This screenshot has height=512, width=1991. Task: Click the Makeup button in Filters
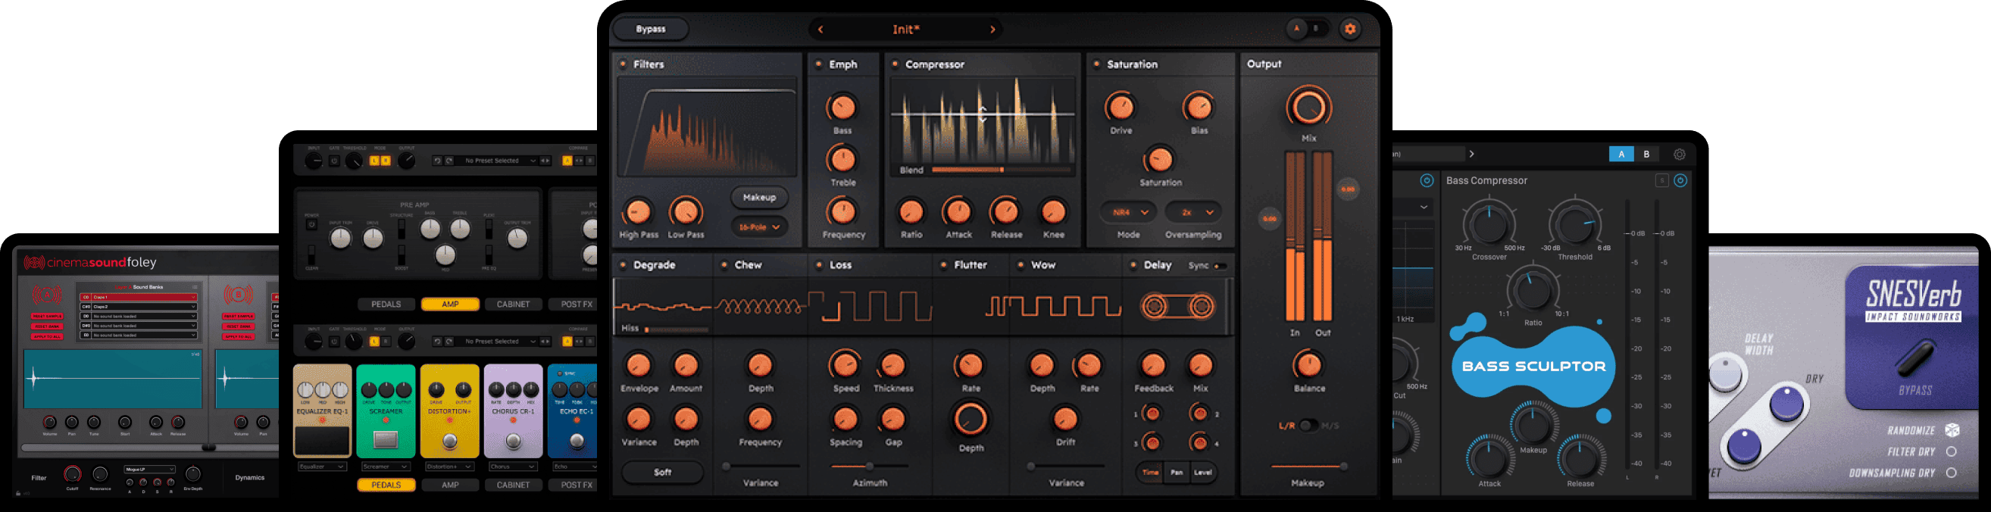pyautogui.click(x=759, y=197)
